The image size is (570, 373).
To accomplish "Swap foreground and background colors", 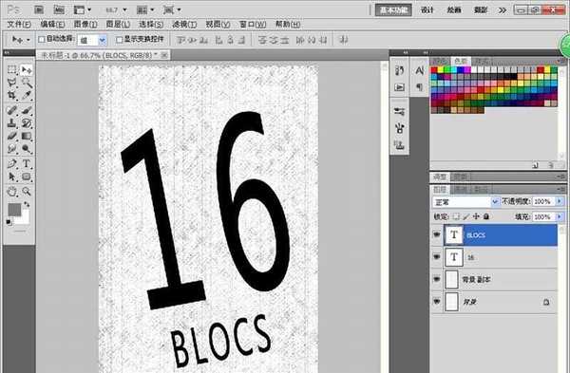I will [x=27, y=204].
